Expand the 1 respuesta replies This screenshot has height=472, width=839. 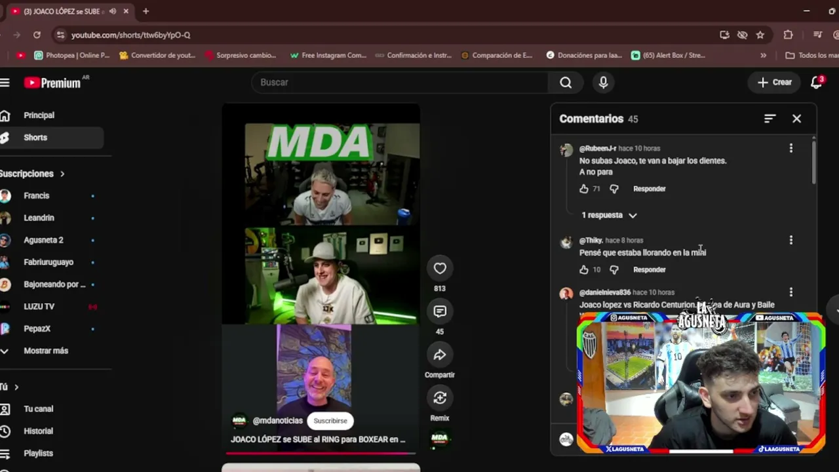coord(609,215)
